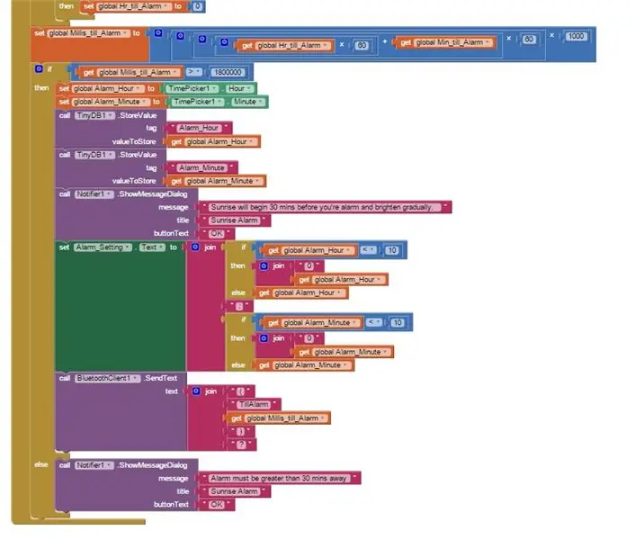
Task: Click mutator icon on join under Alarm_Hour then
Action: (264, 266)
